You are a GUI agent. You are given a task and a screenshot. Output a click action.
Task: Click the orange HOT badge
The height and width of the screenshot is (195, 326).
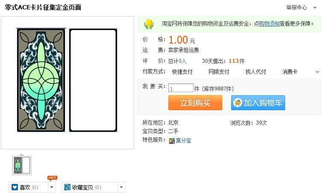52,178
